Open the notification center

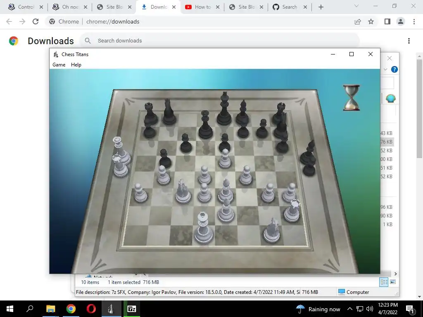point(410,309)
